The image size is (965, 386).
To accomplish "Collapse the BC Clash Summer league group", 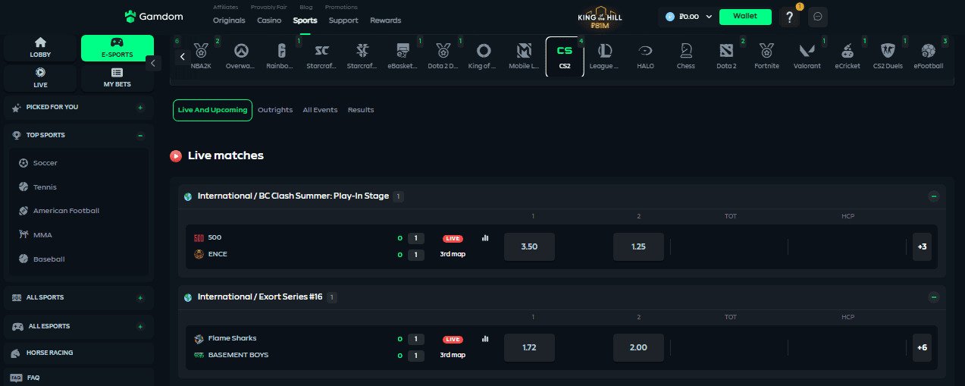I will (x=934, y=196).
